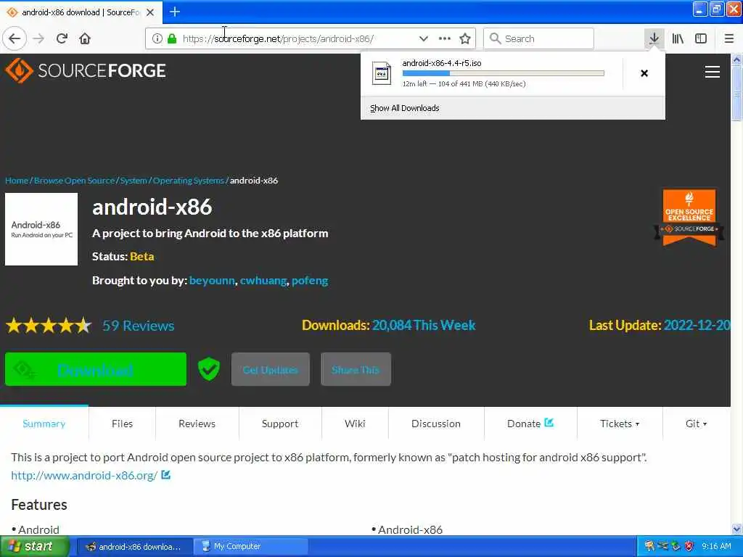Screen dimensions: 743x557
Task: Click the SourceForge logo
Action: [x=86, y=70]
